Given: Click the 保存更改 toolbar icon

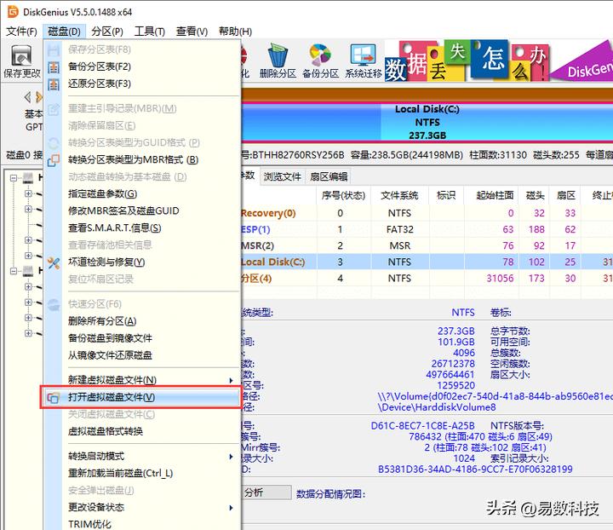Looking at the screenshot, I should coord(21,56).
